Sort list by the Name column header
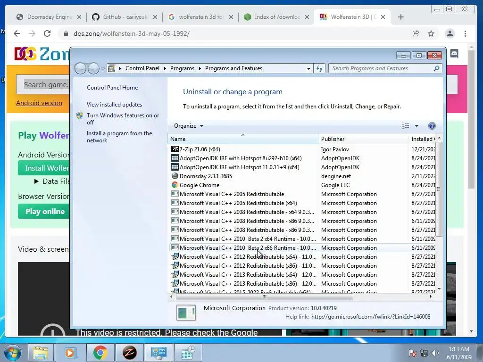Viewport: 483px width, 362px height. pyautogui.click(x=243, y=139)
